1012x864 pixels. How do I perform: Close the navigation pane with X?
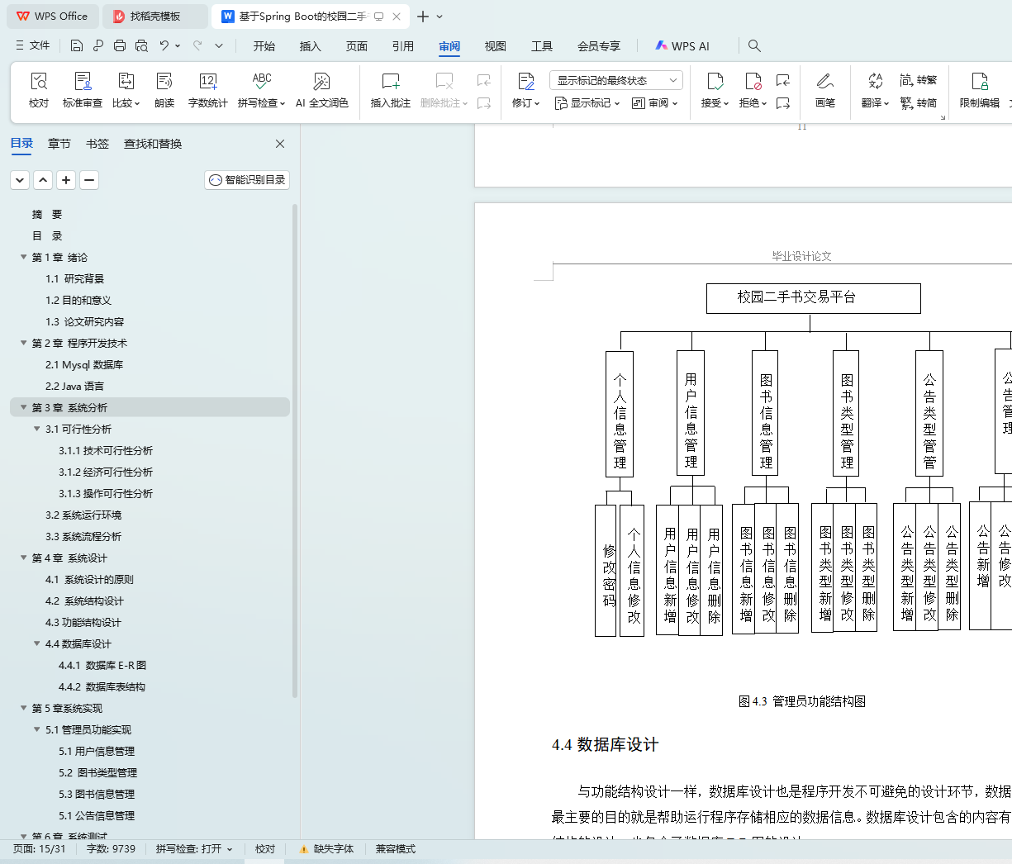[x=280, y=144]
